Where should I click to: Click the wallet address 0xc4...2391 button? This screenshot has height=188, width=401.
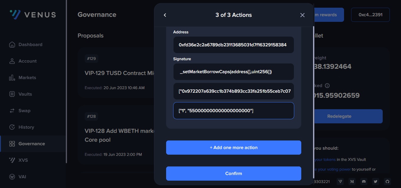[x=370, y=15]
